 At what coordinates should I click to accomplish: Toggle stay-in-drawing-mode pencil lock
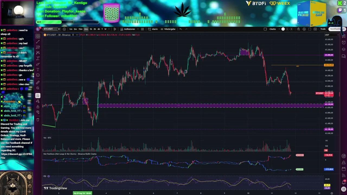(x=38, y=101)
